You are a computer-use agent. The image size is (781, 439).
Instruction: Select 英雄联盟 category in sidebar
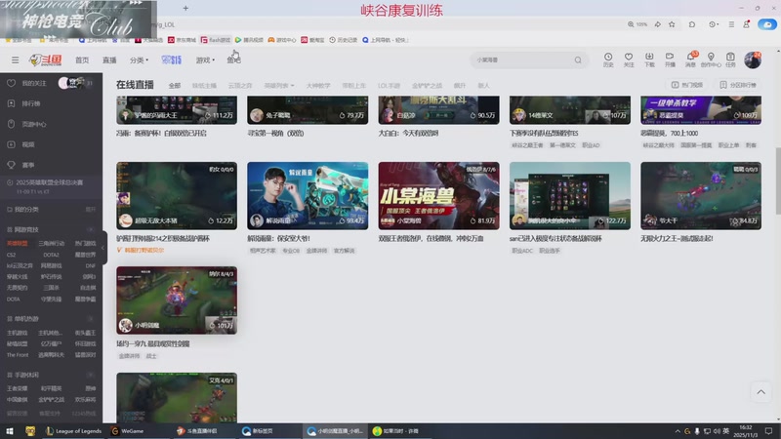(x=17, y=243)
